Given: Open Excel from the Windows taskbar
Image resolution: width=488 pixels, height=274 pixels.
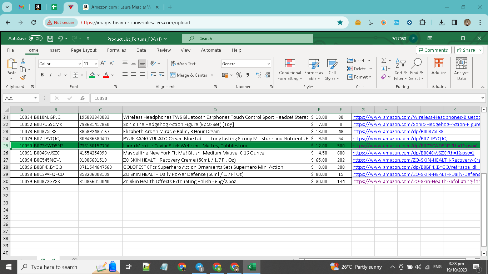Looking at the screenshot, I should (x=252, y=267).
